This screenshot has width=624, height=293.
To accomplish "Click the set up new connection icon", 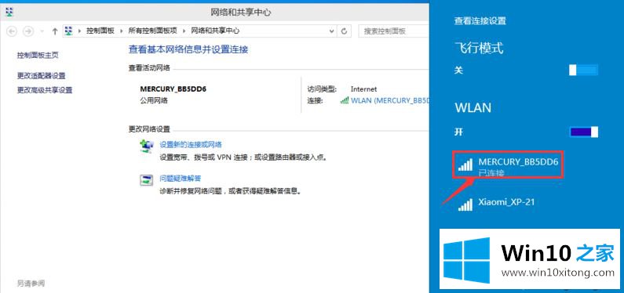I will coord(147,146).
